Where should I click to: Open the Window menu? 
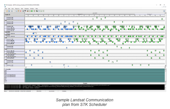click(x=32, y=9)
